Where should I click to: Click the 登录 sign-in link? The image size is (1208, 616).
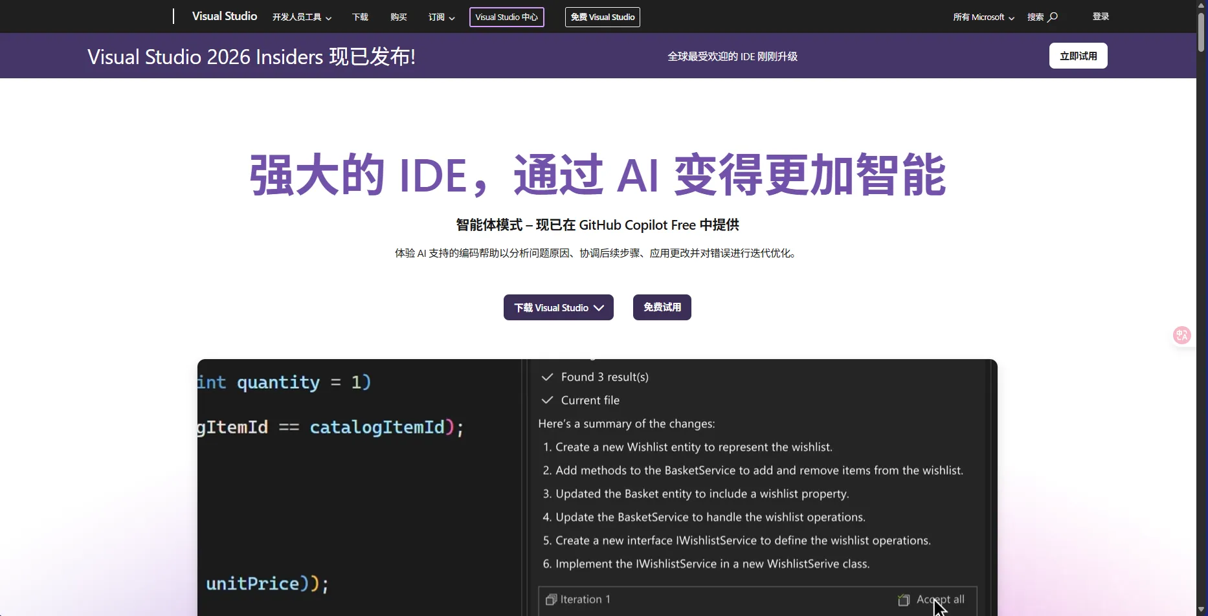pos(1101,17)
